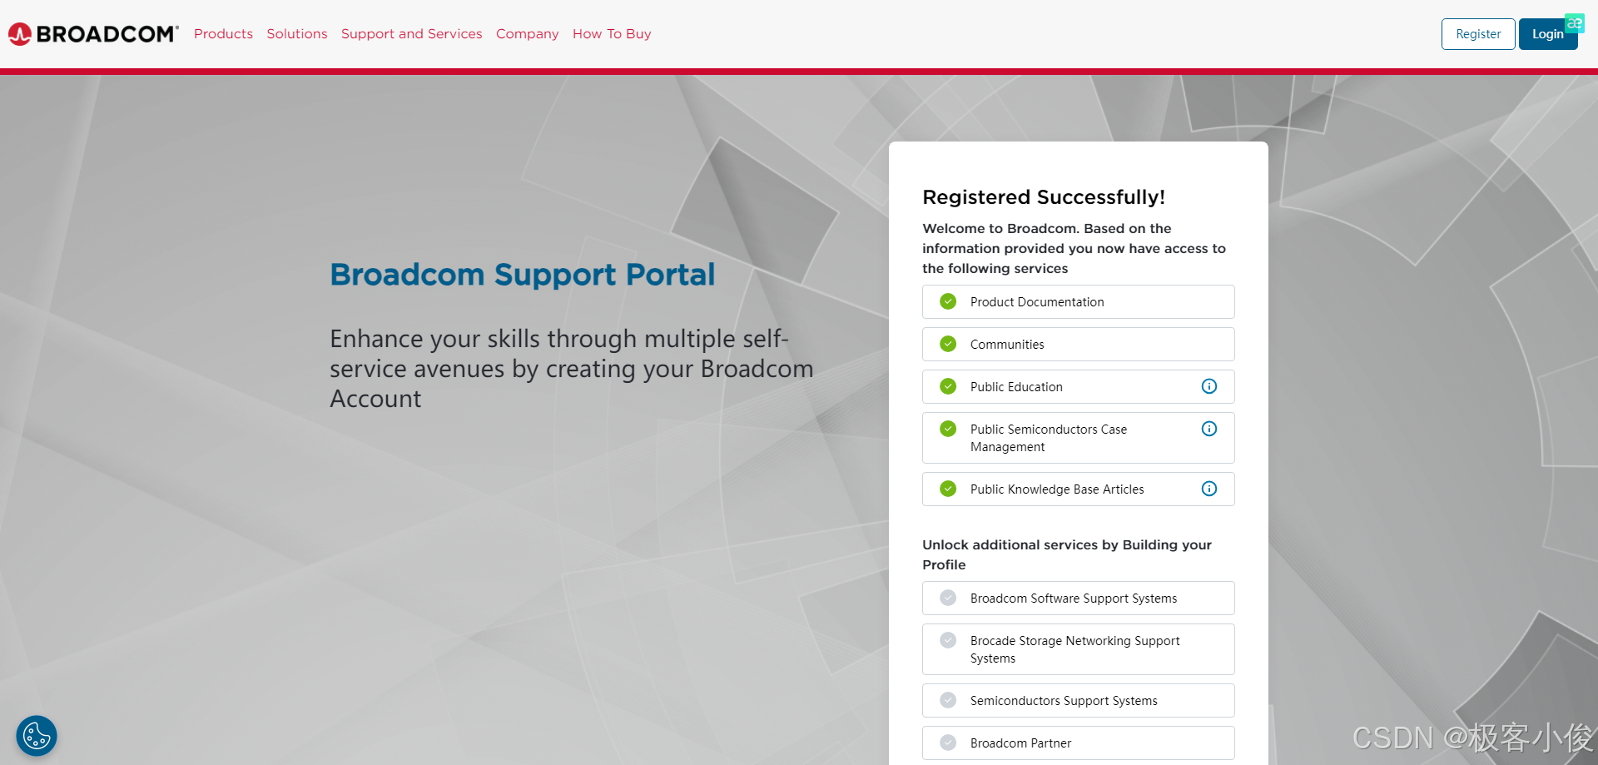Click green checkmark for Product Documentation
The image size is (1598, 765).
948,301
